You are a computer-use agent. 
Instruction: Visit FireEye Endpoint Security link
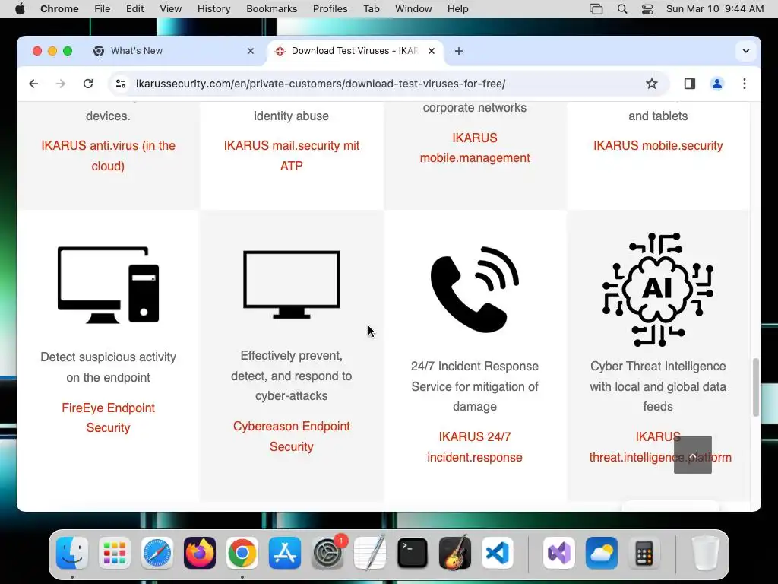coord(108,417)
